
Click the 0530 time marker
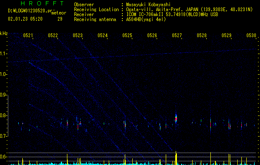[x=251, y=35]
